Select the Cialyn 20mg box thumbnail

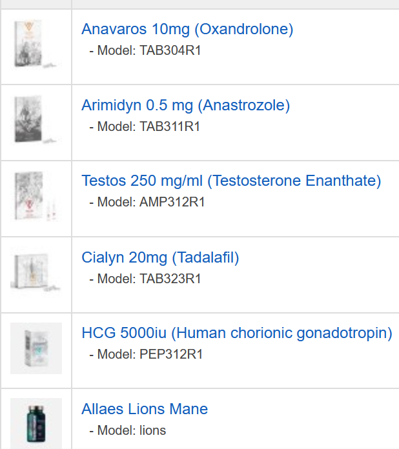click(x=36, y=272)
